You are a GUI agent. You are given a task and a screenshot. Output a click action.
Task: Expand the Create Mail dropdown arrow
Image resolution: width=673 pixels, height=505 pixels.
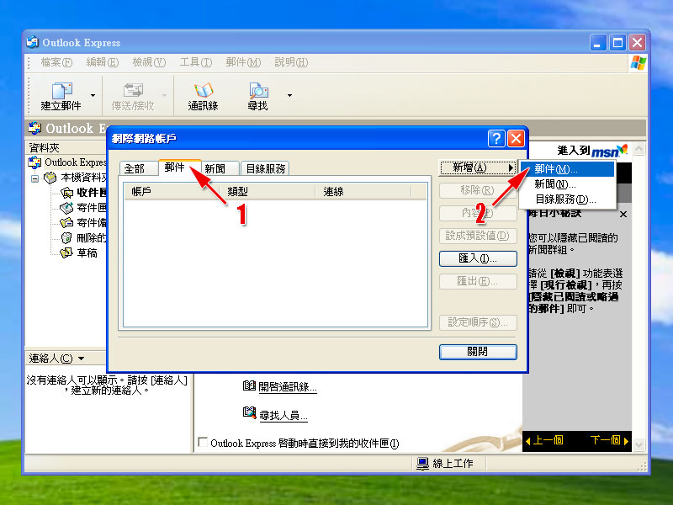pos(93,95)
